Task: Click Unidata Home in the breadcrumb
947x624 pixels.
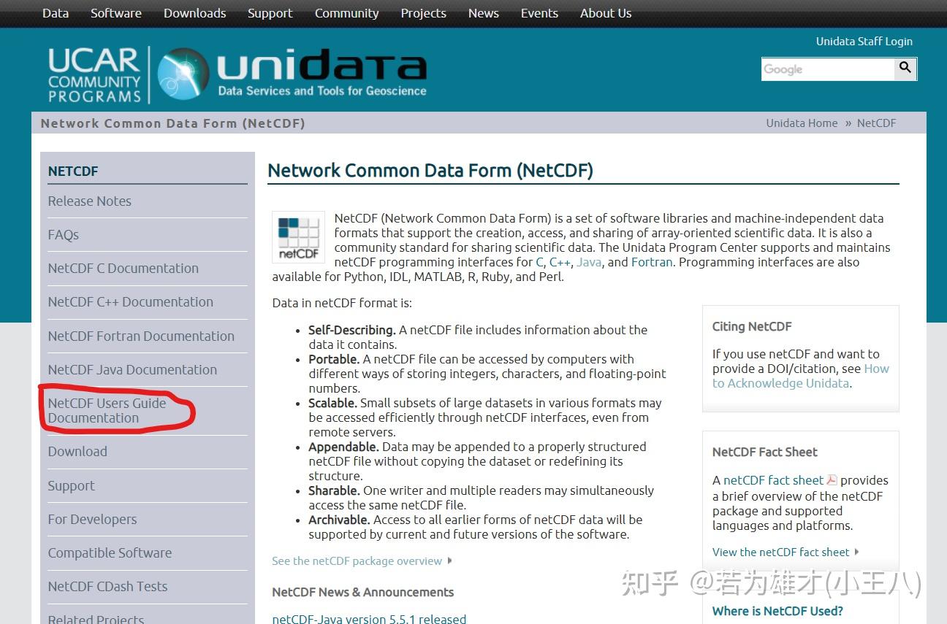Action: click(802, 123)
